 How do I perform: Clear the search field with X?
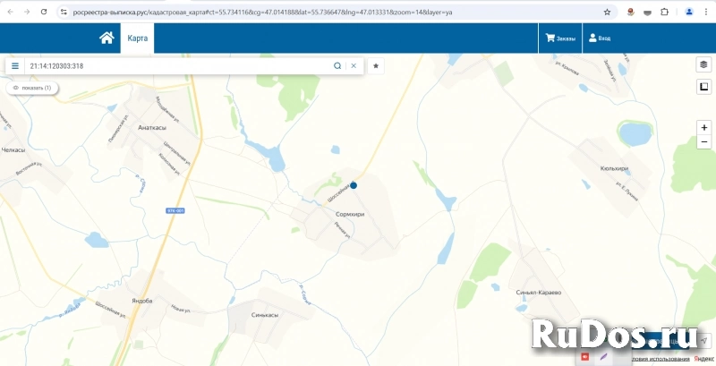pyautogui.click(x=354, y=66)
